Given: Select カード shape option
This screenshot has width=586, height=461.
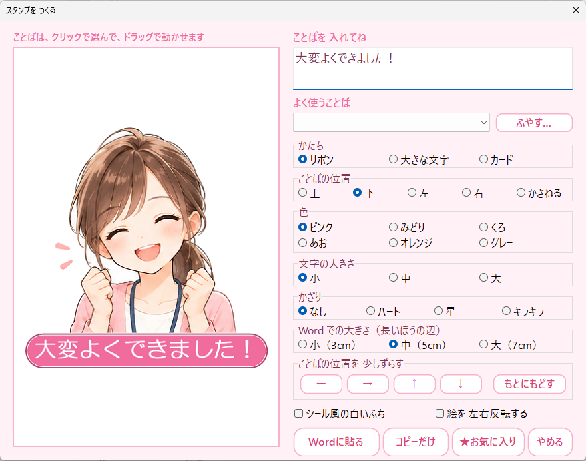Looking at the screenshot, I should point(496,160).
